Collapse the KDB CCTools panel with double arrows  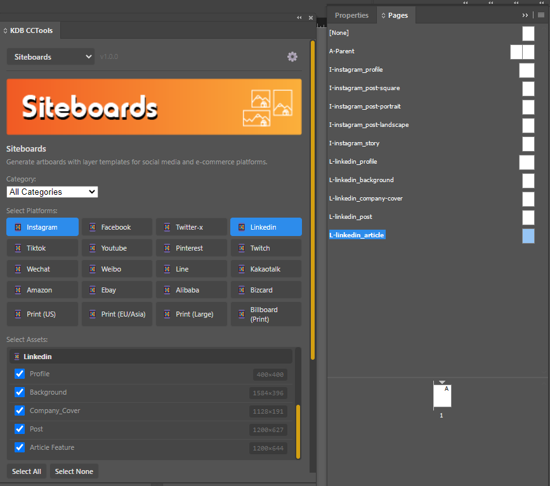pos(299,18)
